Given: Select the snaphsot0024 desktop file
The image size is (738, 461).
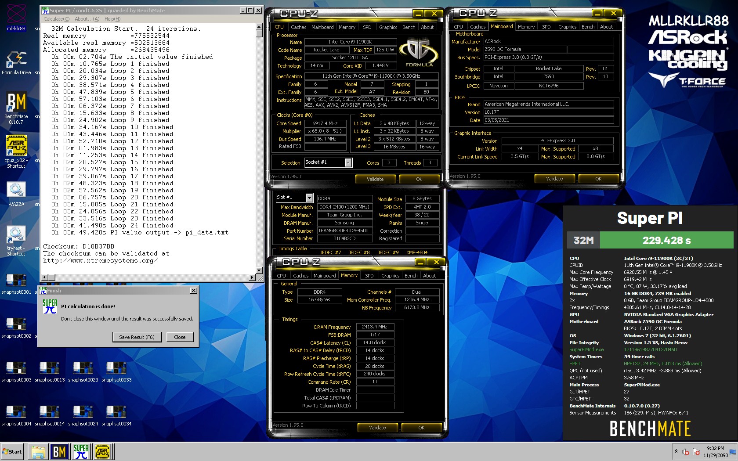Looking at the screenshot, I should (83, 415).
